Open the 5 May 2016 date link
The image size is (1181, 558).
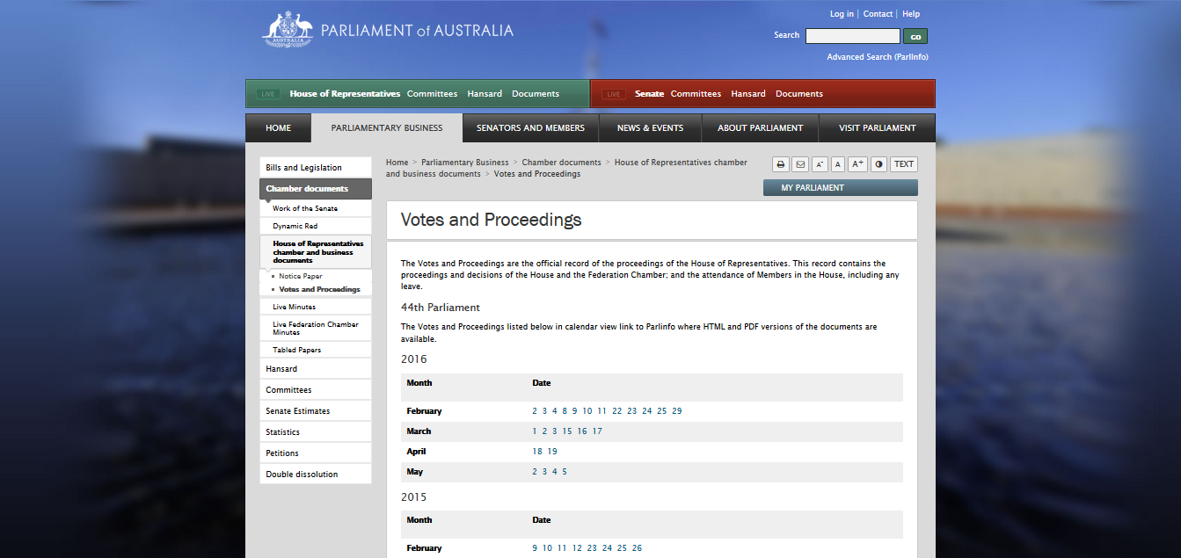pyautogui.click(x=565, y=472)
